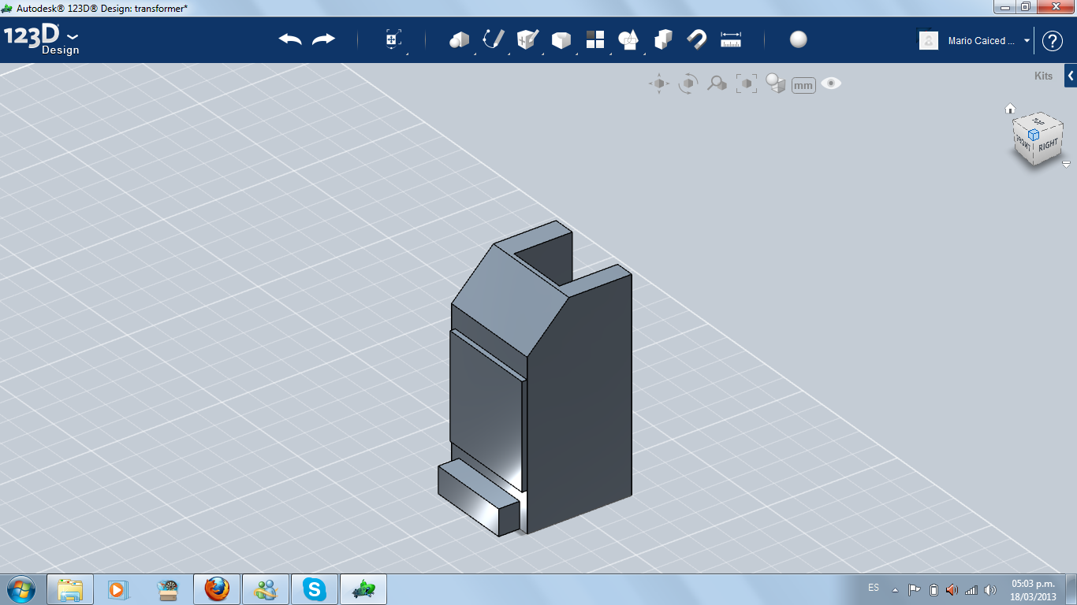This screenshot has height=605, width=1077.
Task: Open Skype from the taskbar
Action: (x=315, y=589)
